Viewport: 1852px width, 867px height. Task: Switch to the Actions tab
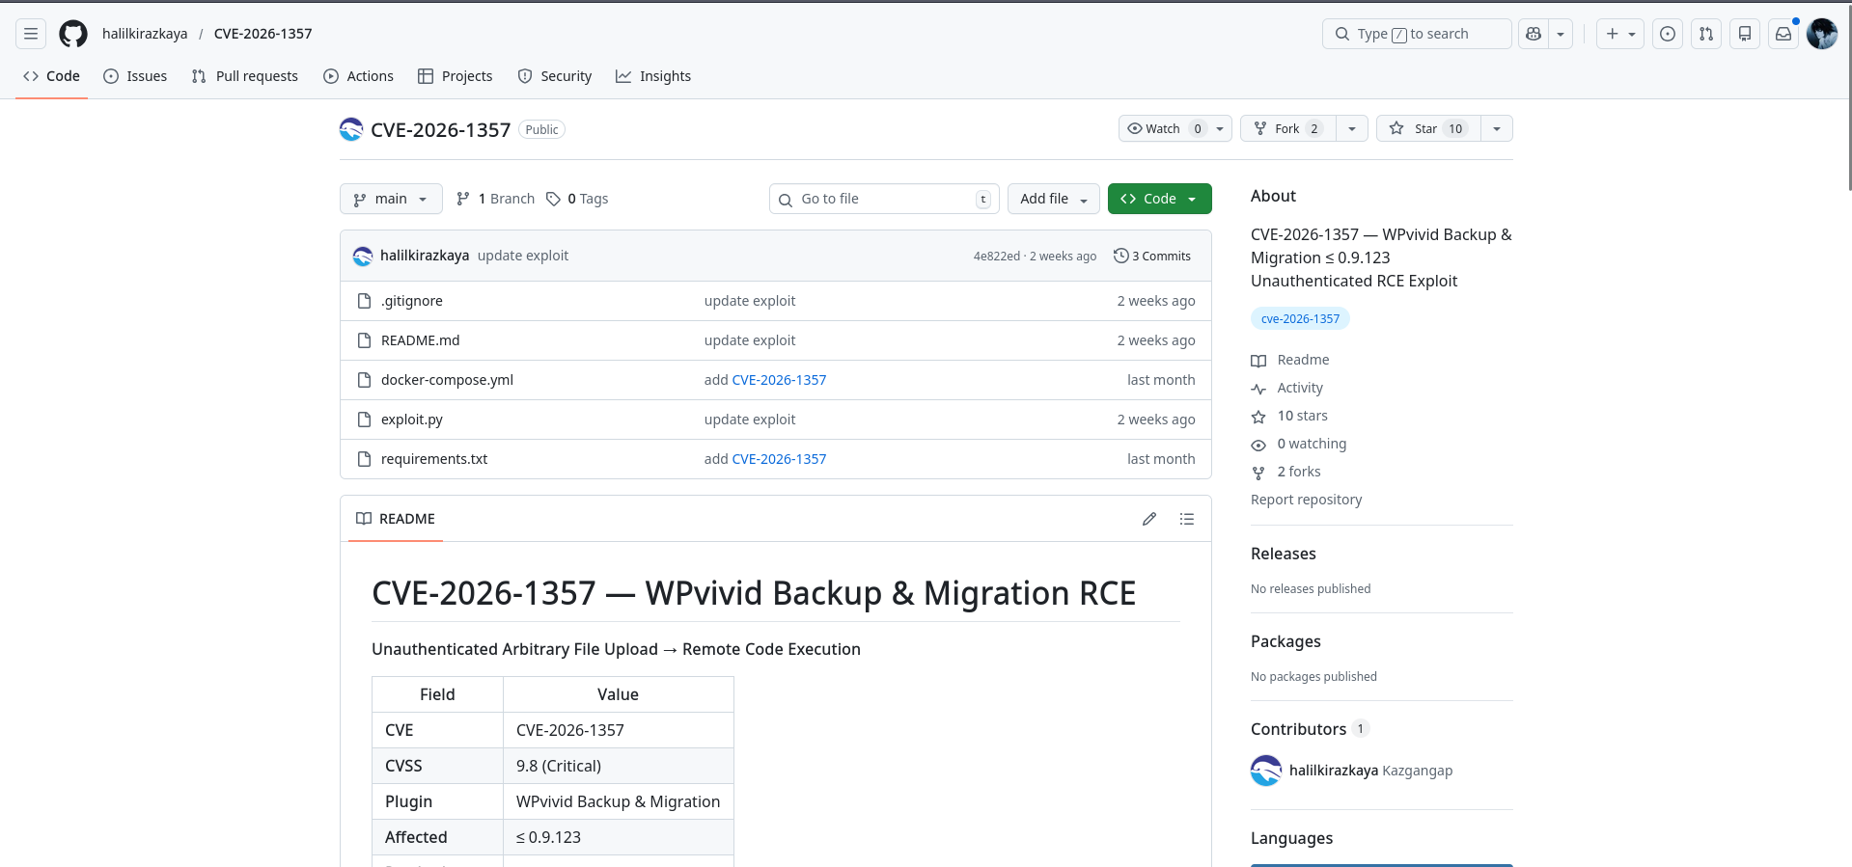click(359, 76)
